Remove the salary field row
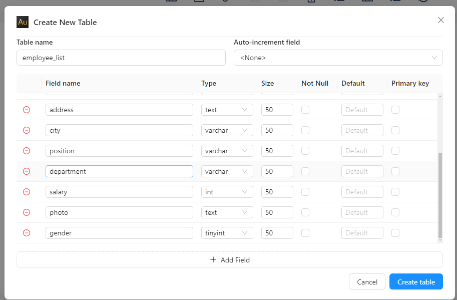The image size is (457, 300). tap(27, 192)
